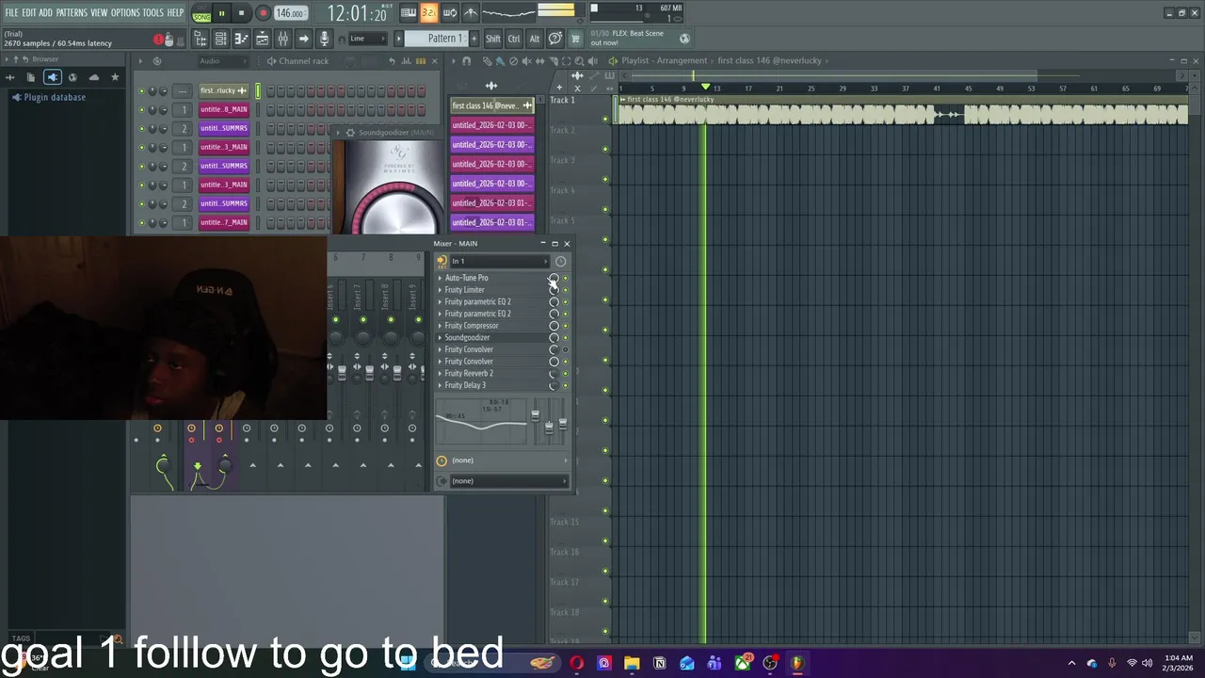
Task: Open the Line snap dropdown
Action: pyautogui.click(x=367, y=39)
